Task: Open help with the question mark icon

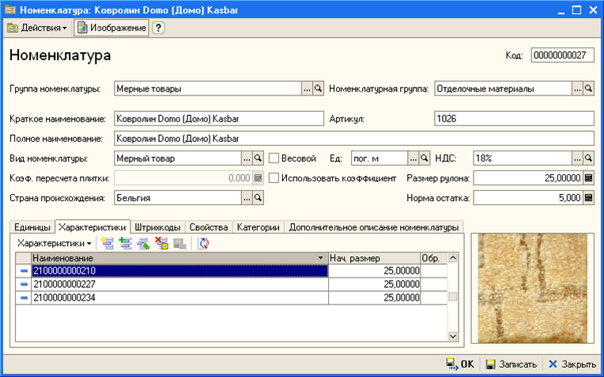Action: [x=158, y=28]
